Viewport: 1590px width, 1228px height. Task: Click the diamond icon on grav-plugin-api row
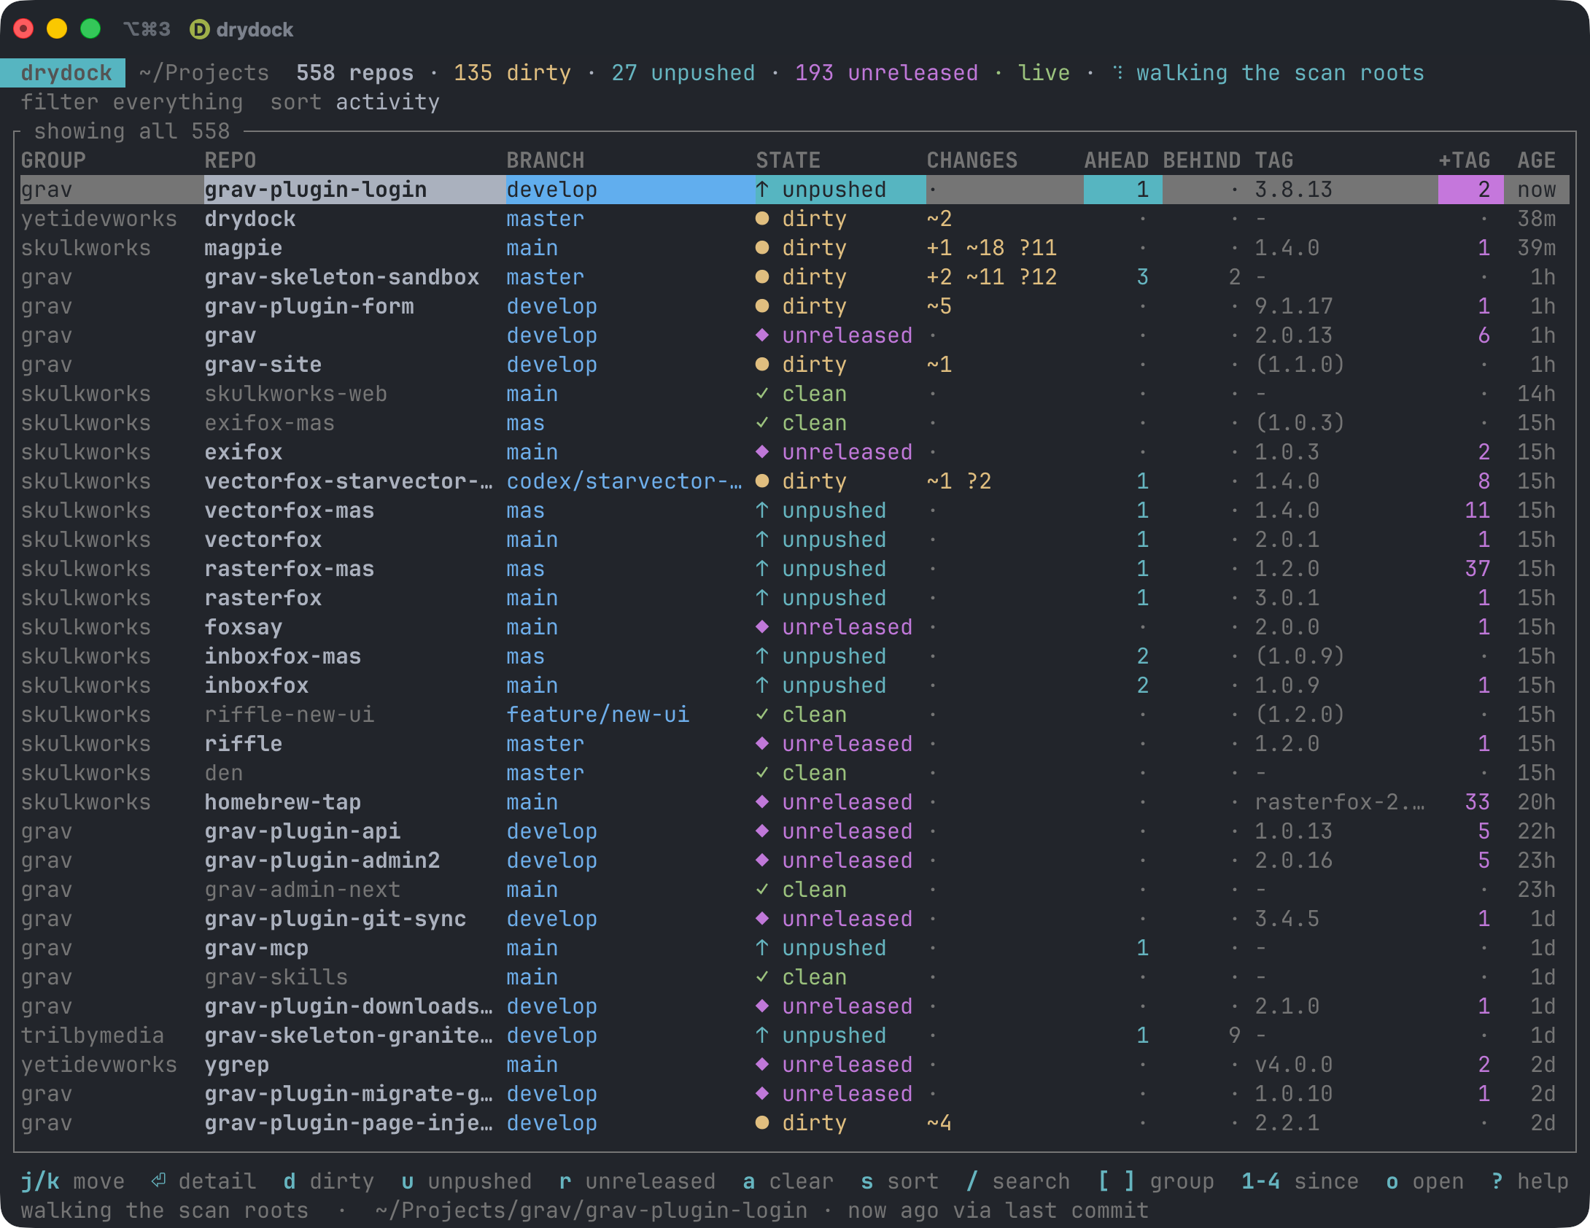(x=762, y=831)
